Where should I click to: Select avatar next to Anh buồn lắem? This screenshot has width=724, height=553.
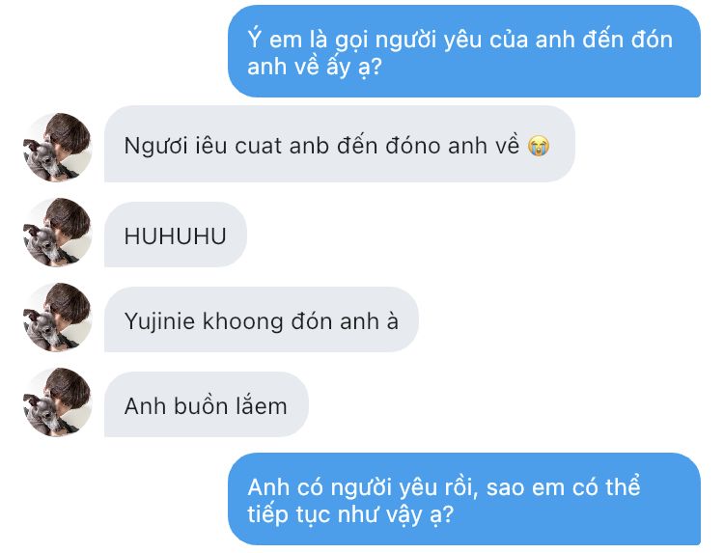tap(57, 402)
